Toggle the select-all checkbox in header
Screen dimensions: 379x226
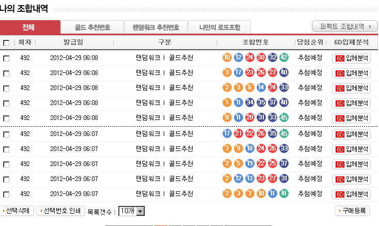coord(6,43)
